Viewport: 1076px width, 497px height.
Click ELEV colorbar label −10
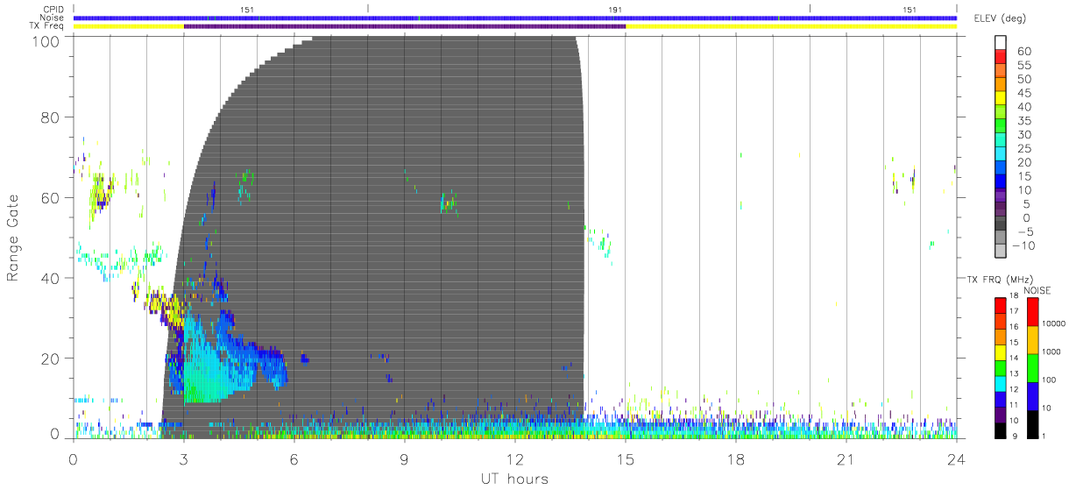[x=1022, y=245]
